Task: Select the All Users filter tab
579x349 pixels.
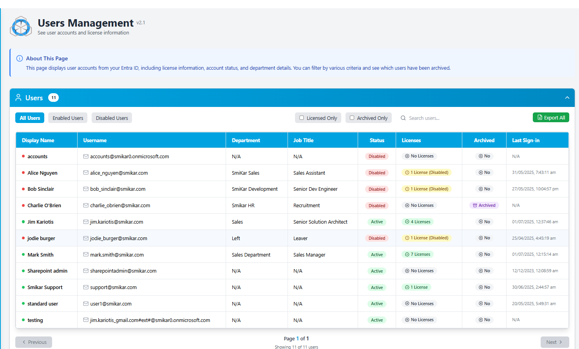Action: tap(30, 118)
